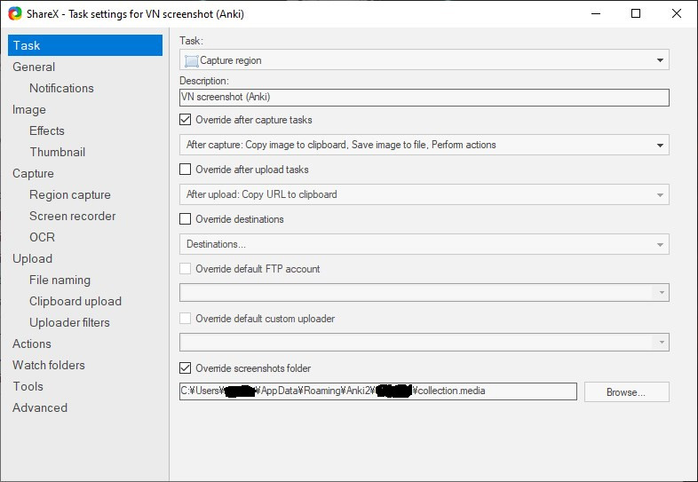The width and height of the screenshot is (698, 482).
Task: Open the After upload dropdown
Action: coord(424,195)
